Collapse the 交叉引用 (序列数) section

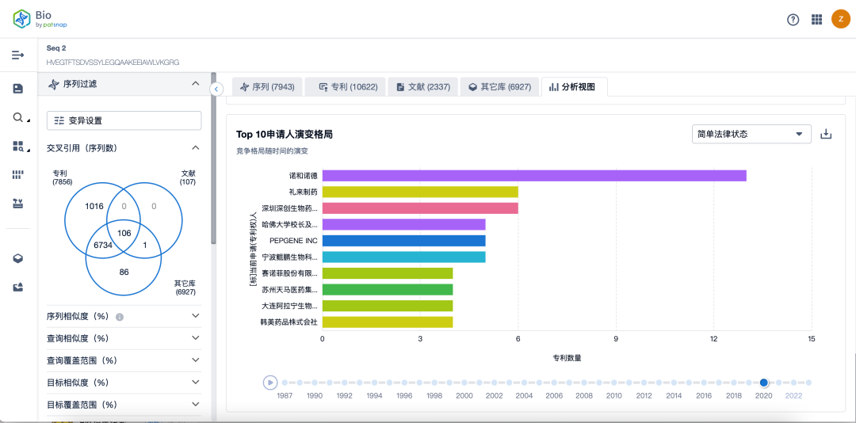[196, 147]
